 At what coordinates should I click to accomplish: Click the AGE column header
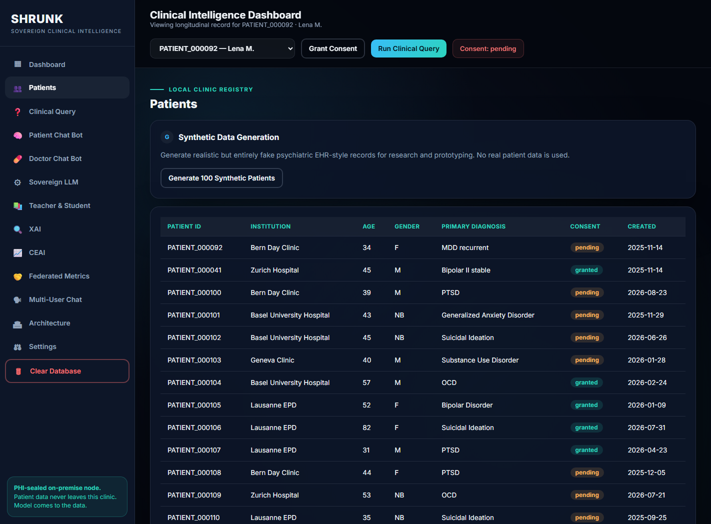pyautogui.click(x=368, y=226)
